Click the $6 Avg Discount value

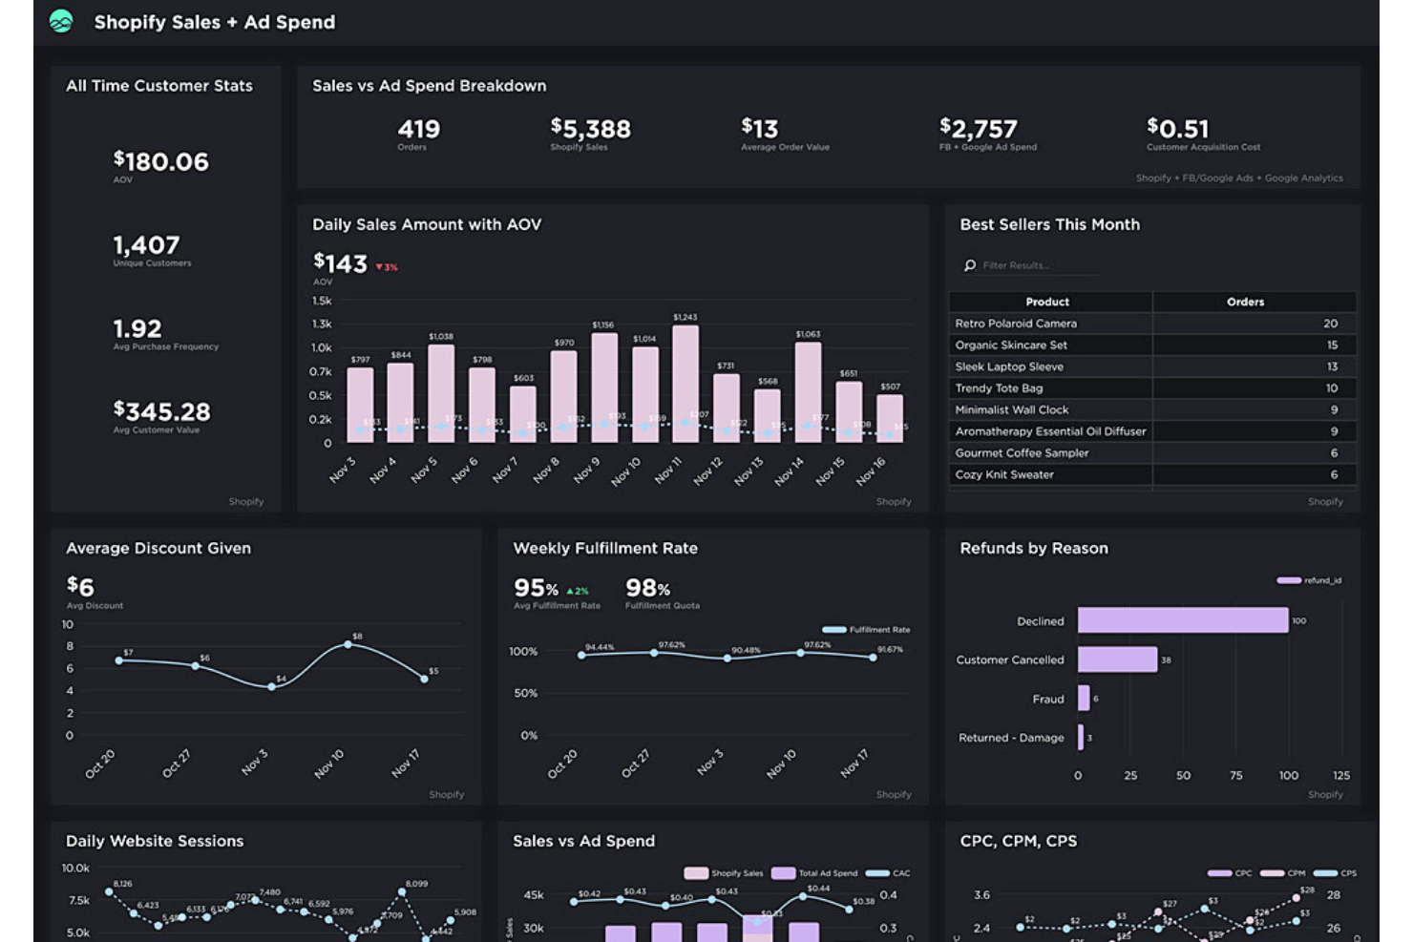pyautogui.click(x=80, y=586)
